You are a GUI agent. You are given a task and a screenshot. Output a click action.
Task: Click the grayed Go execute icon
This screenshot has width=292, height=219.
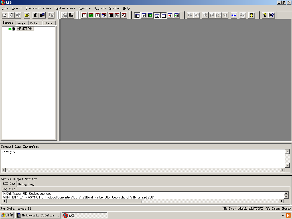tap(190, 15)
